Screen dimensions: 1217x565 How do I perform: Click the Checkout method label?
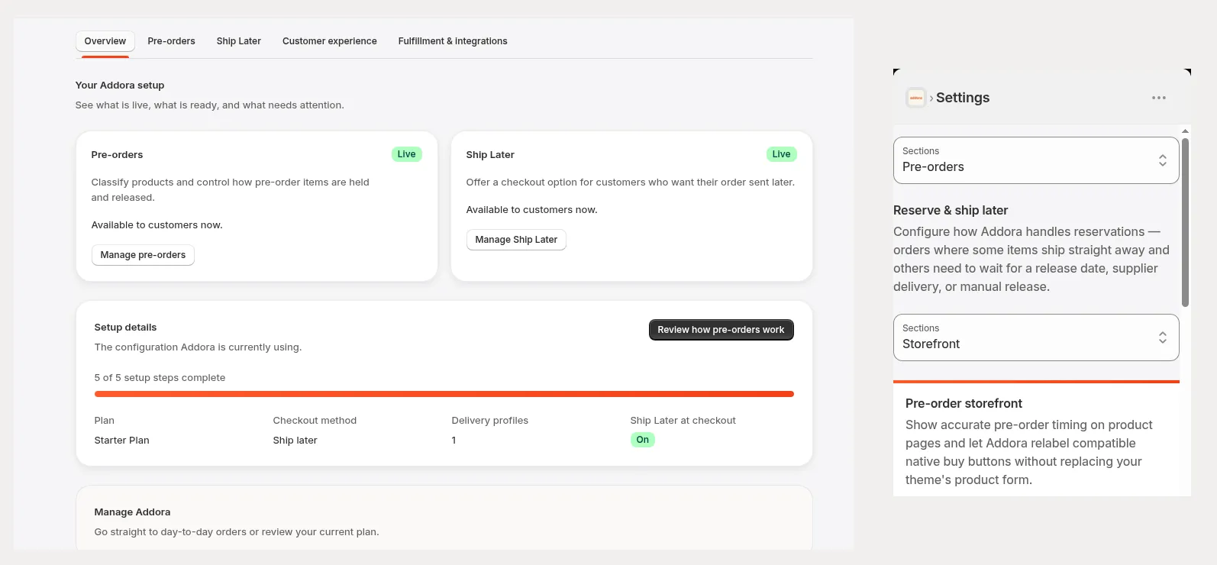pos(315,421)
